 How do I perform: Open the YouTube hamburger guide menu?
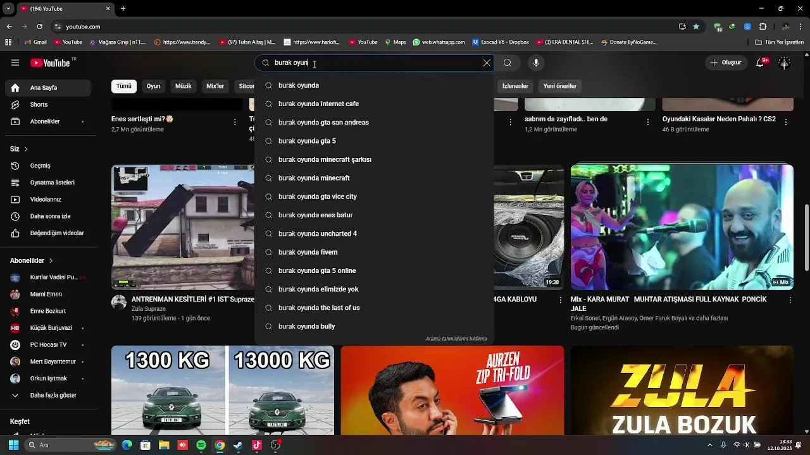pos(15,63)
